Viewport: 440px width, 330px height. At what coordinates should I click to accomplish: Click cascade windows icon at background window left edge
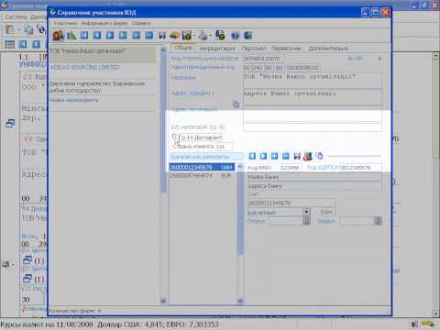10,123
